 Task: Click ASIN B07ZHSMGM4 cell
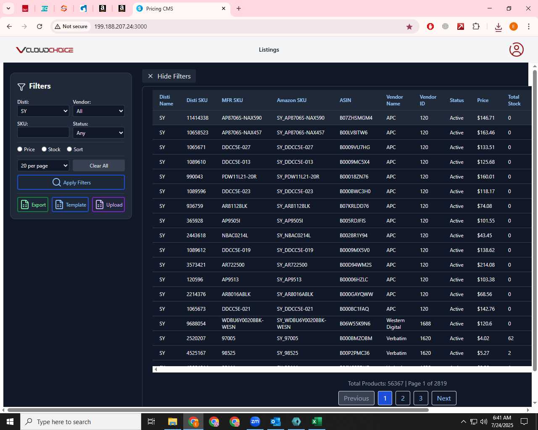[356, 118]
